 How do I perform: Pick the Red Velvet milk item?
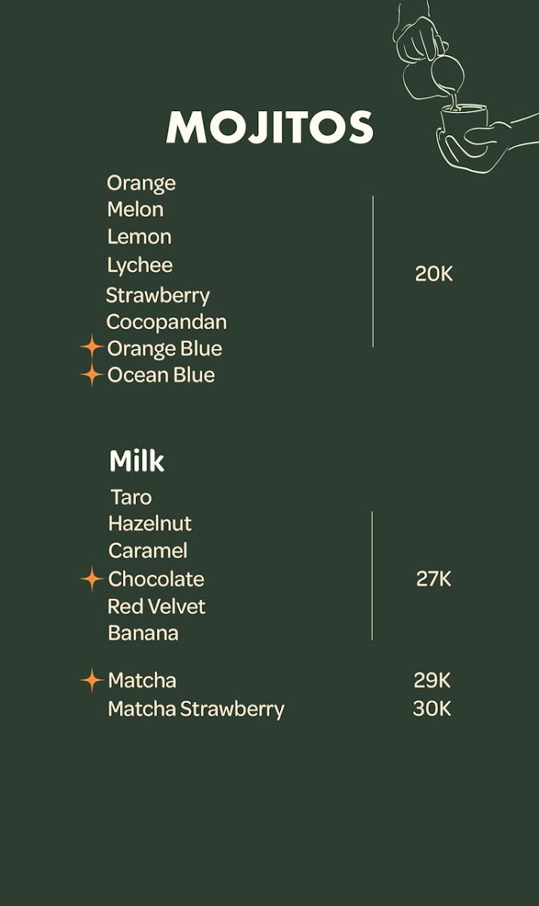(156, 606)
